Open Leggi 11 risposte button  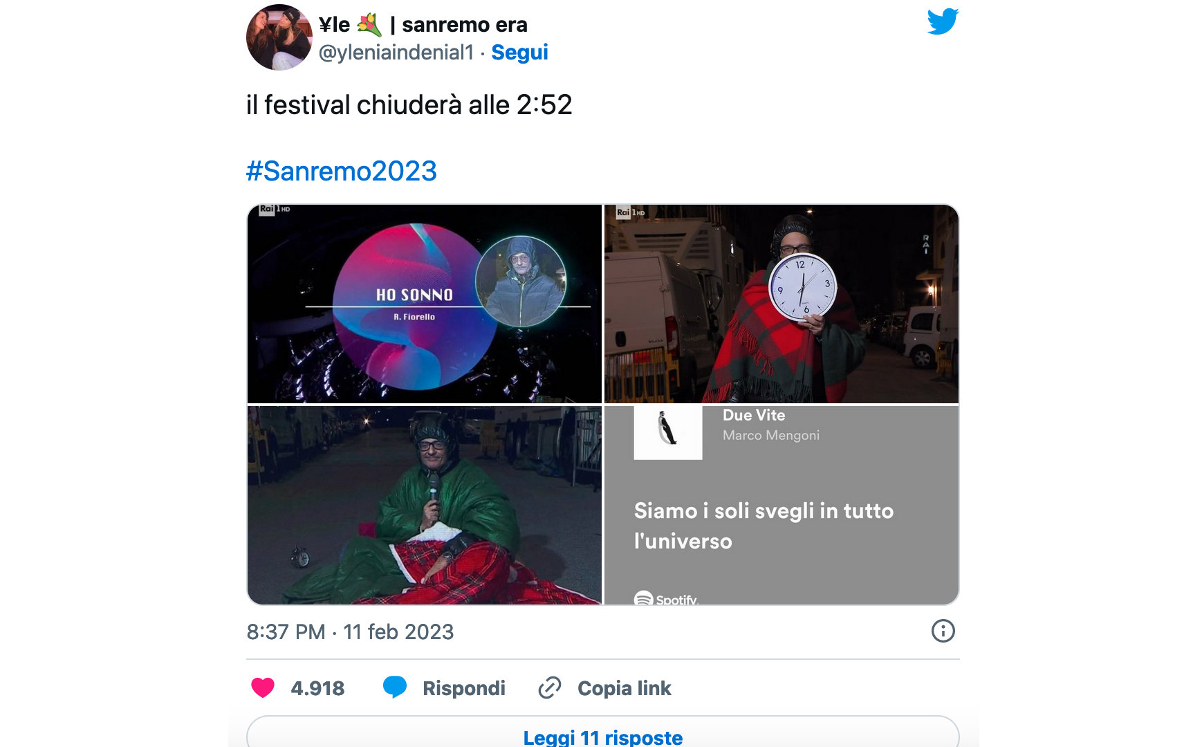pyautogui.click(x=603, y=733)
